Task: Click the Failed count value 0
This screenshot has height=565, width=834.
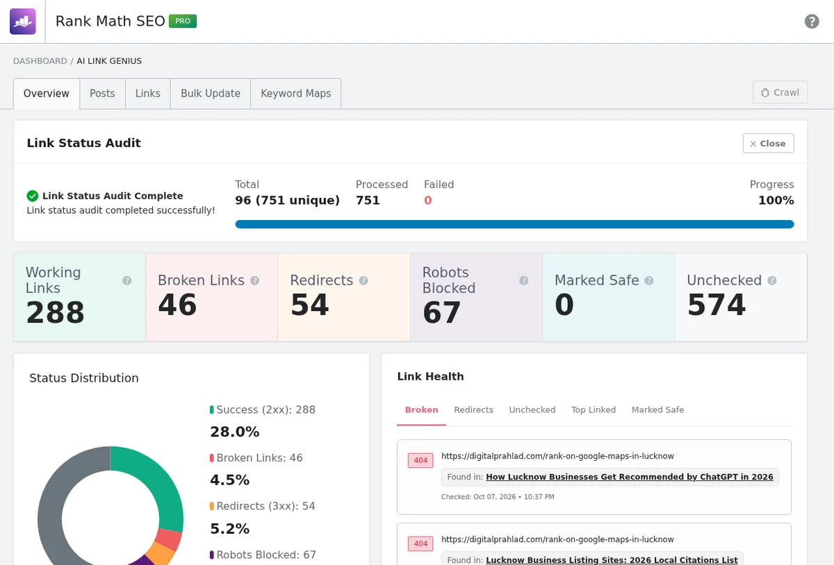Action: coord(427,201)
